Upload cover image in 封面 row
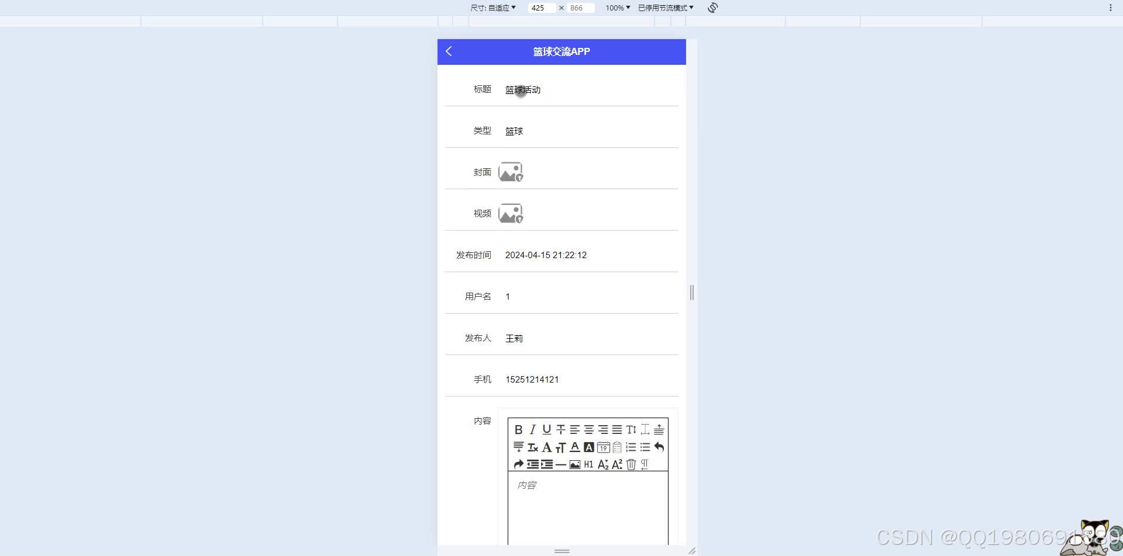This screenshot has height=556, width=1123. (511, 172)
